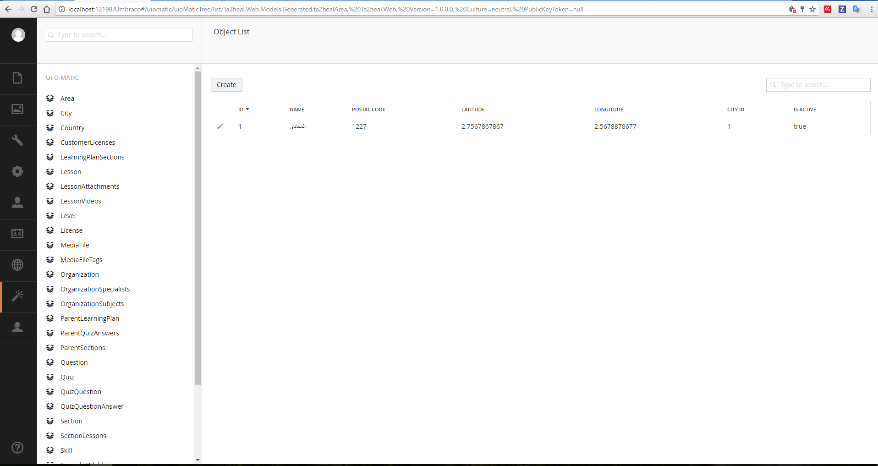Click the Postal Code column header
This screenshot has height=466, width=878.
coord(368,110)
